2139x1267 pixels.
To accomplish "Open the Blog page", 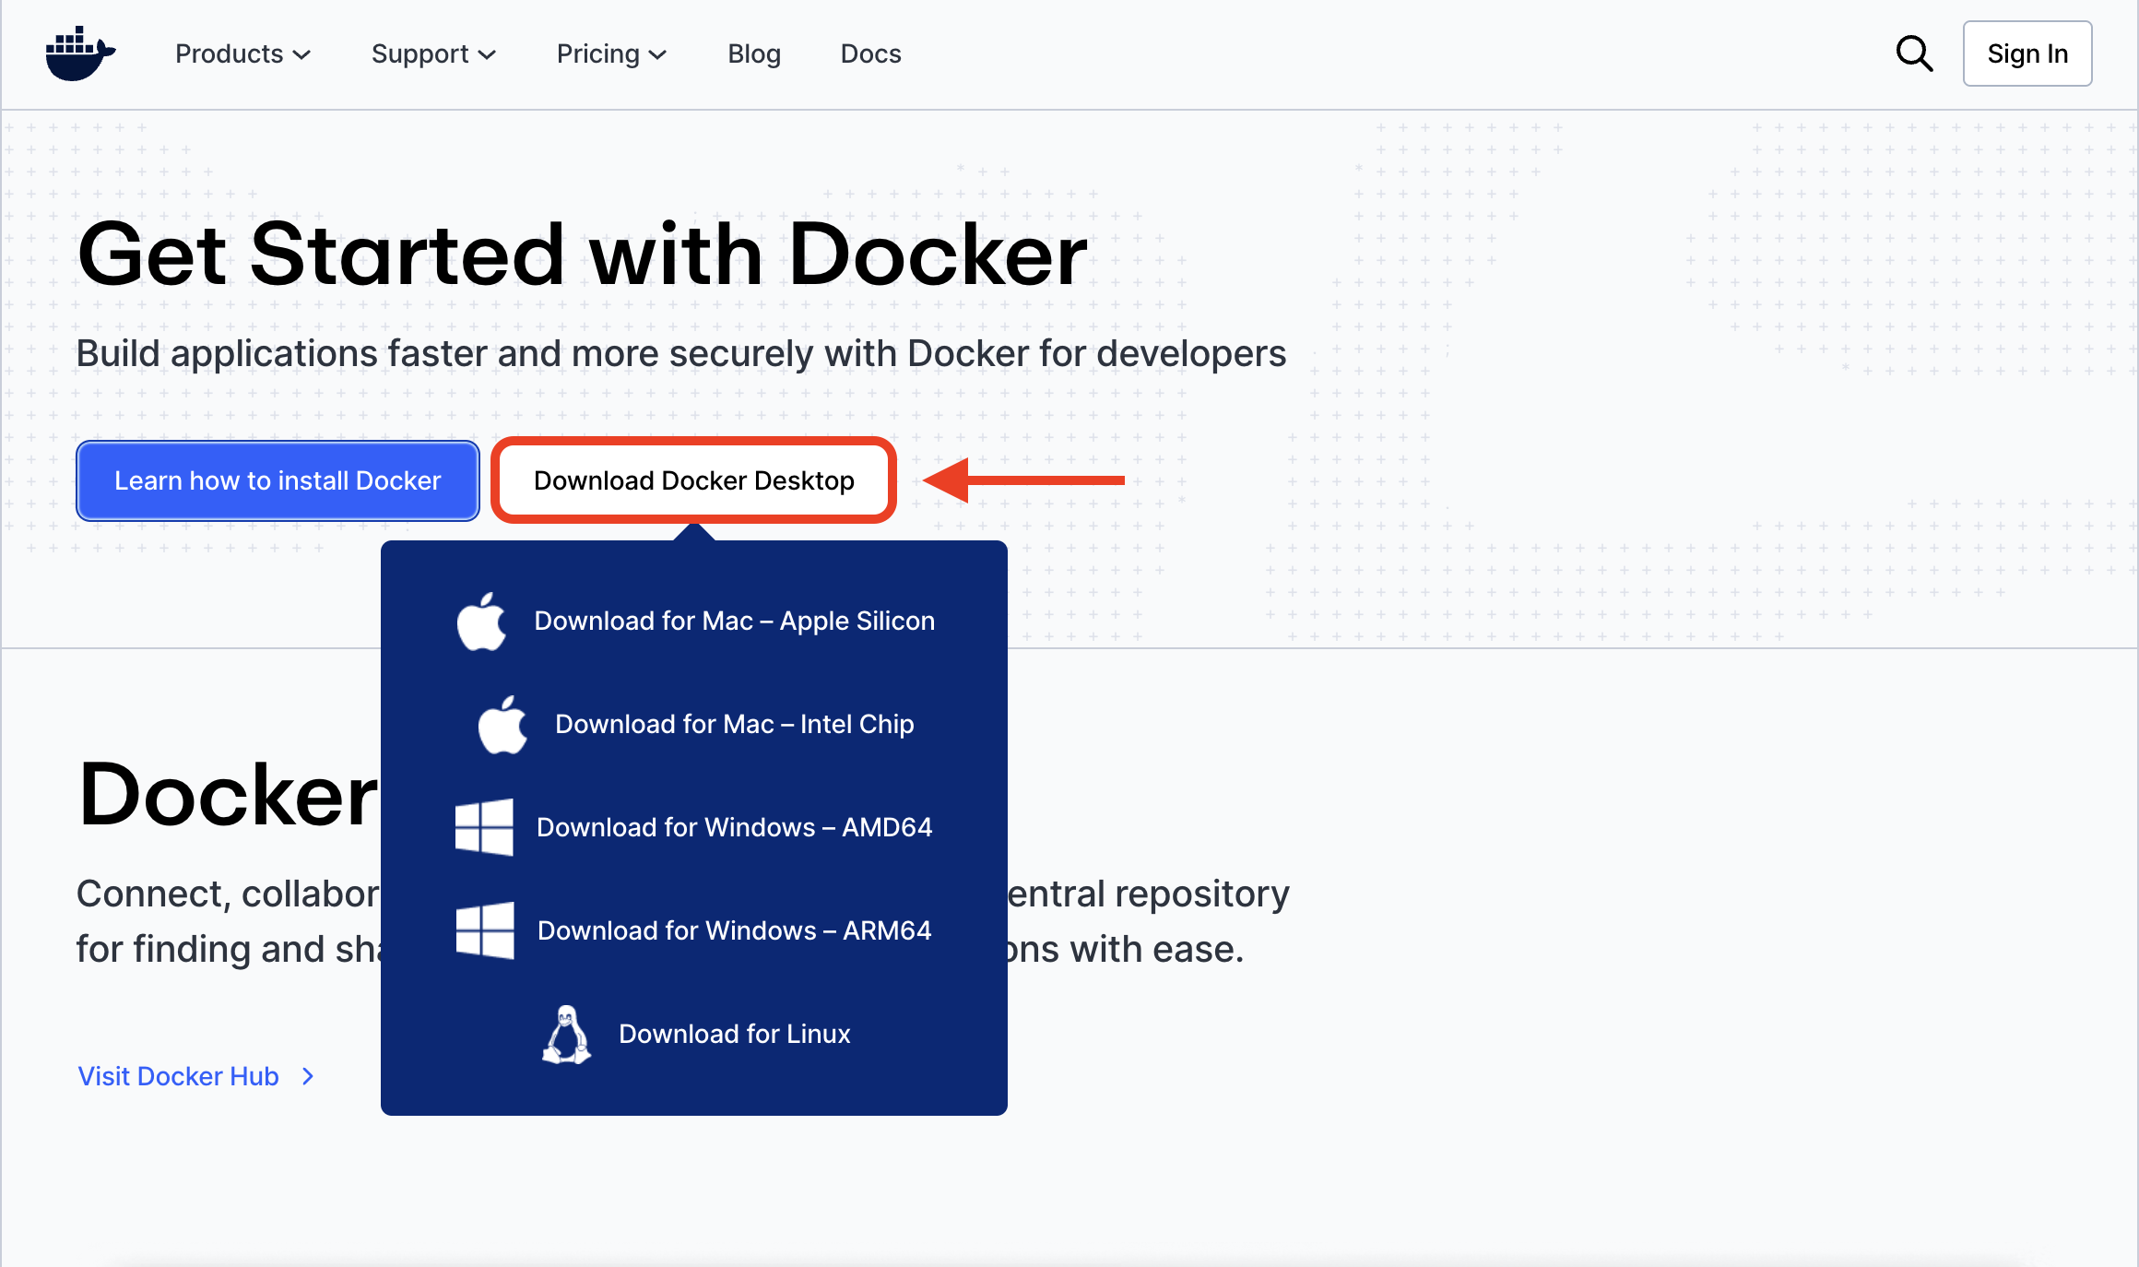I will 754,53.
